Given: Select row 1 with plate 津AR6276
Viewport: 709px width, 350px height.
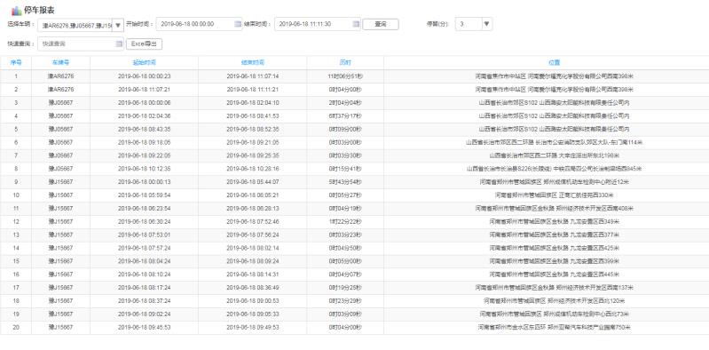Looking at the screenshot, I should [355, 76].
